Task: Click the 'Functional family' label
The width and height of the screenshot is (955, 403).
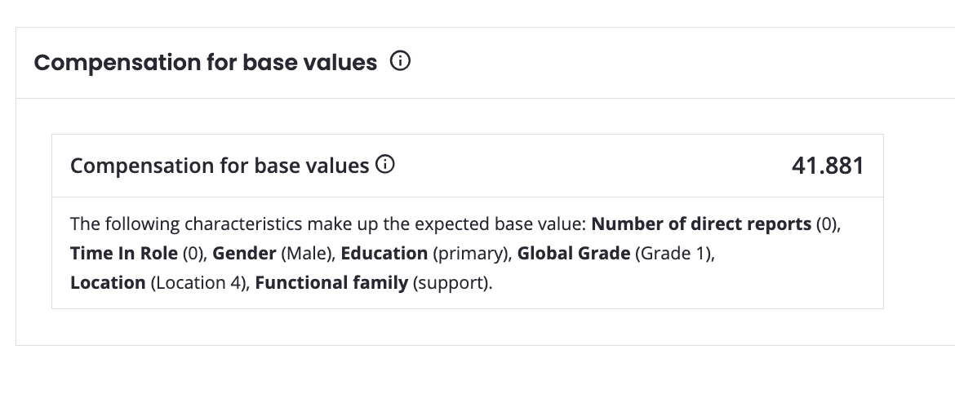Action: pos(331,283)
